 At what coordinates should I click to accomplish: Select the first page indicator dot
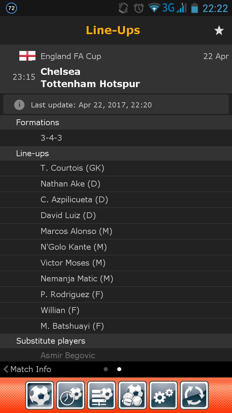(106, 369)
